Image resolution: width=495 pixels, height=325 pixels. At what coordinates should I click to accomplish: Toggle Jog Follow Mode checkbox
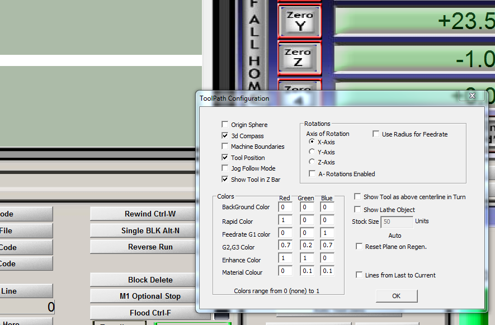point(225,168)
